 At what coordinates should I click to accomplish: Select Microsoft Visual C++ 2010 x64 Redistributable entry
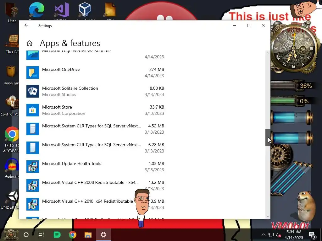pyautogui.click(x=87, y=201)
